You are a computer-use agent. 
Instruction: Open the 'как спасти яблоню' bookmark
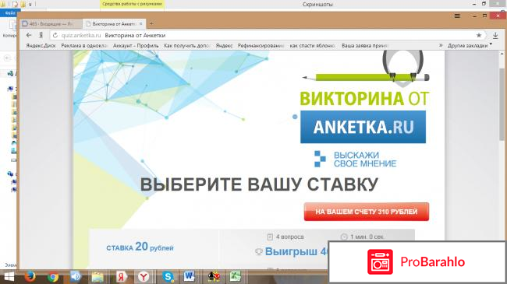(x=313, y=46)
